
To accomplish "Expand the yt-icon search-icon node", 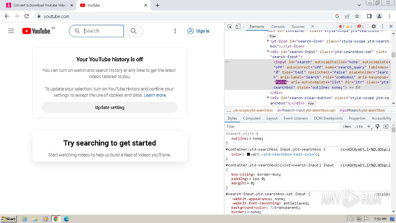I will point(268,41).
